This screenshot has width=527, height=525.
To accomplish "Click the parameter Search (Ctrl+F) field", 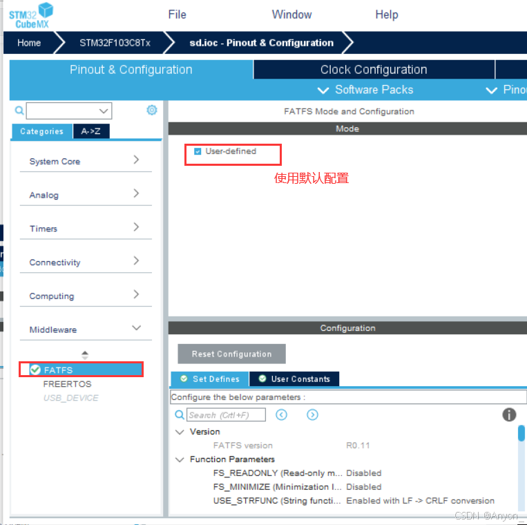I will coord(226,414).
